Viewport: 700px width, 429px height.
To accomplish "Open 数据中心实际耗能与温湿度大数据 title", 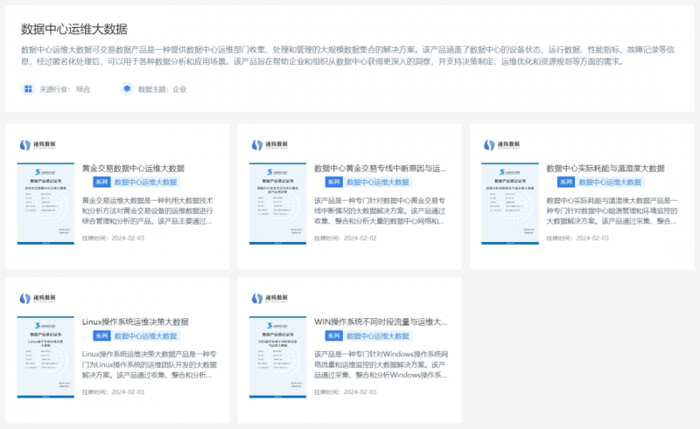I will point(605,168).
